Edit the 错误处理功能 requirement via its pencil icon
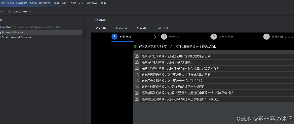Image resolution: width=294 pixels, height=124 pixels. pyautogui.click(x=137, y=93)
